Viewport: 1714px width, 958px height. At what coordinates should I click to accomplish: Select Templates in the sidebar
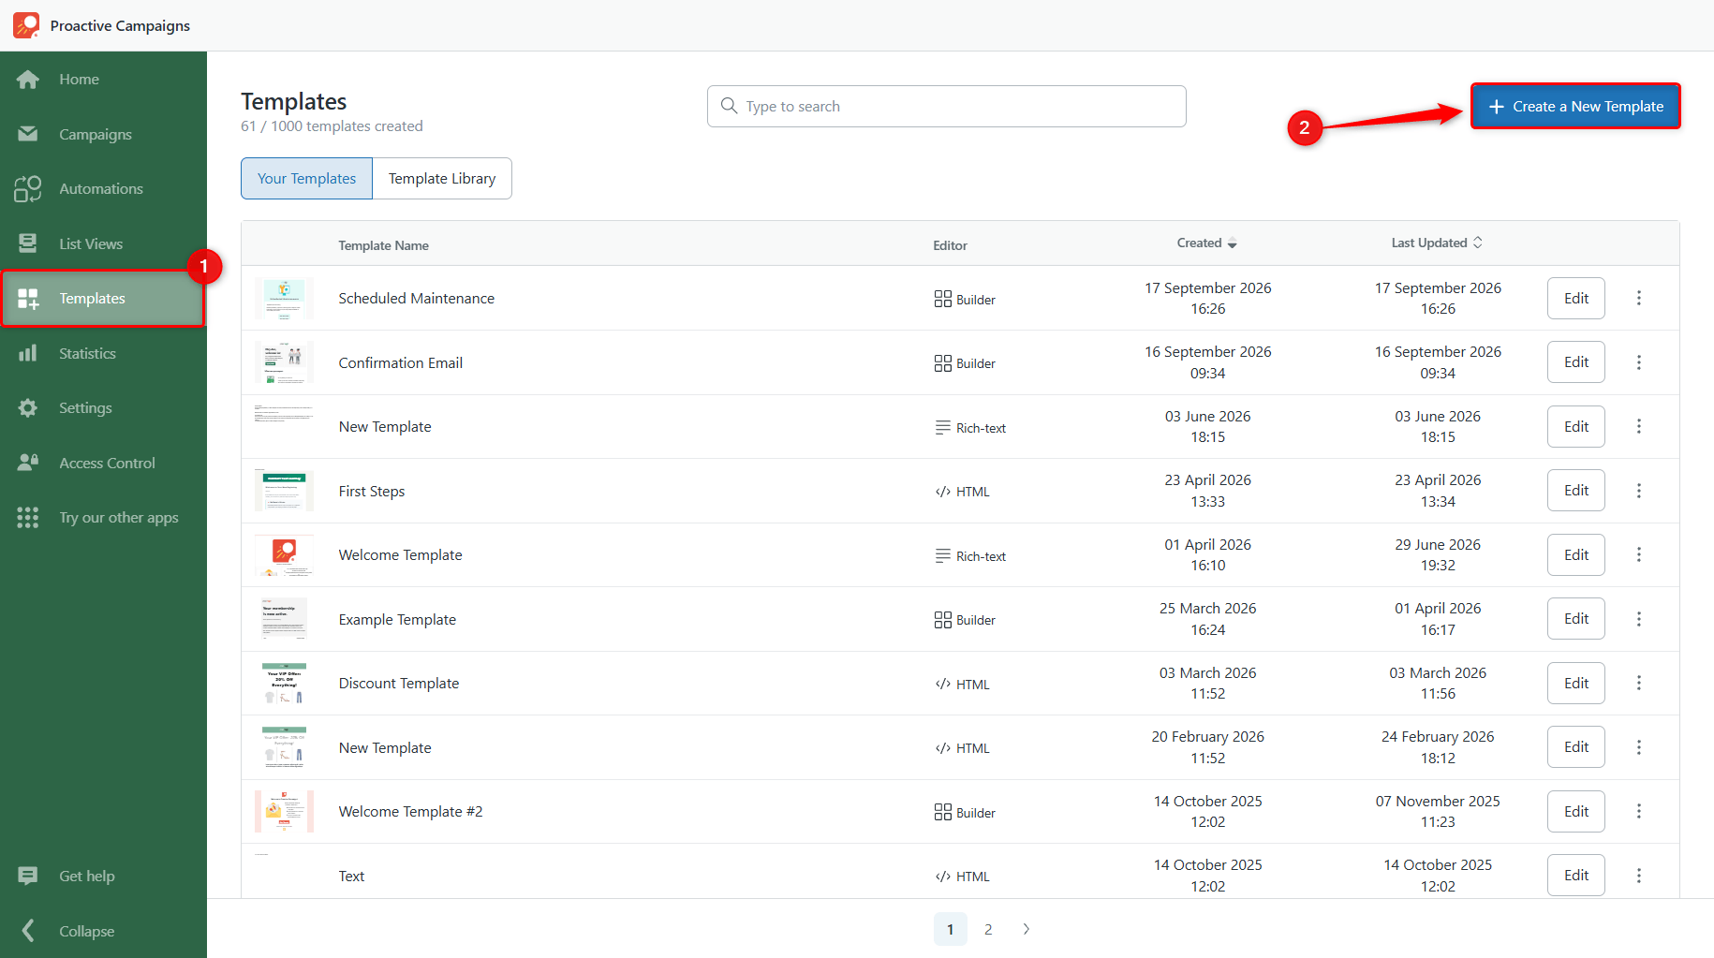pos(103,299)
